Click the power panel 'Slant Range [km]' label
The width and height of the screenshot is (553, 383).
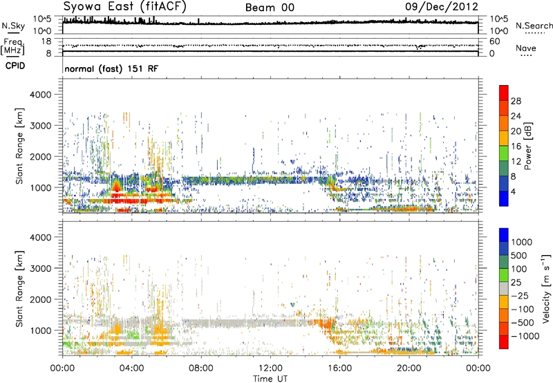[x=19, y=146]
